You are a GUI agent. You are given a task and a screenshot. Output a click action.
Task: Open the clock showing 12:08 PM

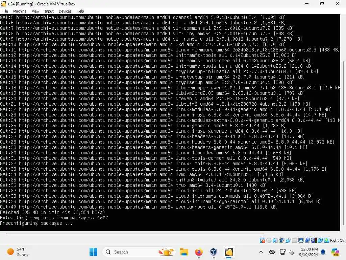coord(308,252)
